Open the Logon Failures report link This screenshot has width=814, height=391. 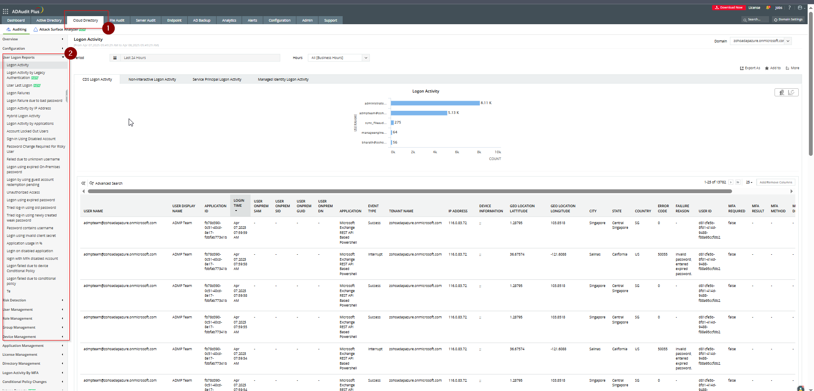tap(18, 93)
